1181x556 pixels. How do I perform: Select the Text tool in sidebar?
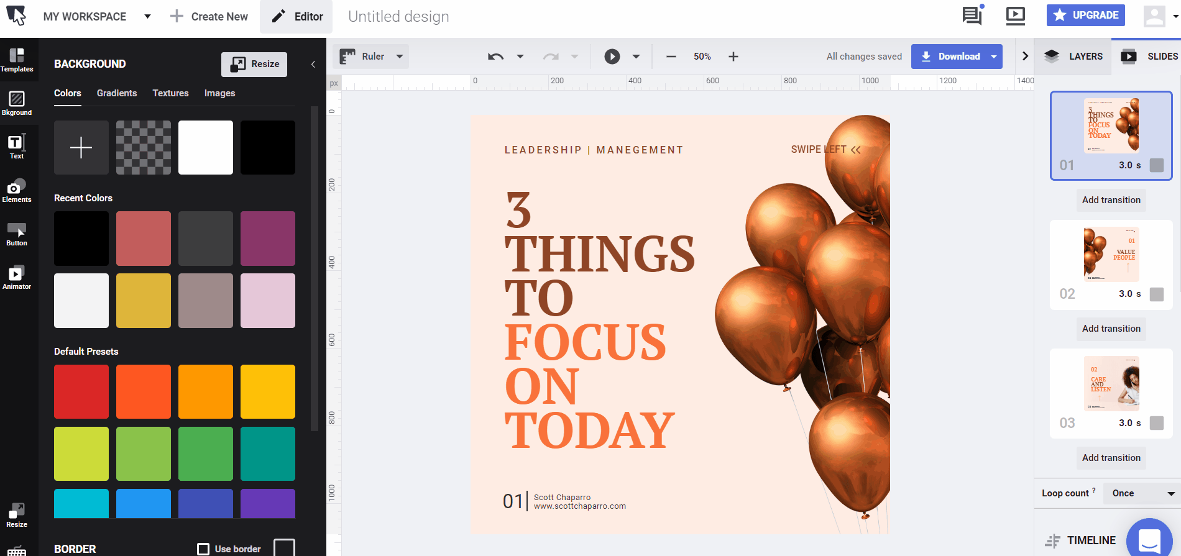(x=17, y=147)
